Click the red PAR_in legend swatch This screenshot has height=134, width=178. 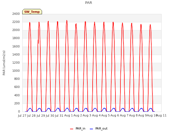[x=72, y=129]
